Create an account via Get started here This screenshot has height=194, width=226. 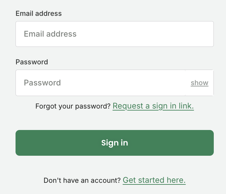(x=154, y=180)
